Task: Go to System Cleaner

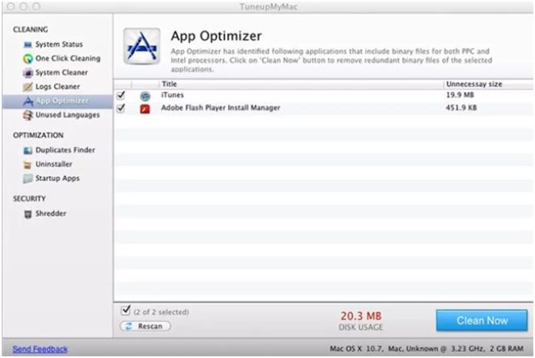Action: click(x=61, y=73)
